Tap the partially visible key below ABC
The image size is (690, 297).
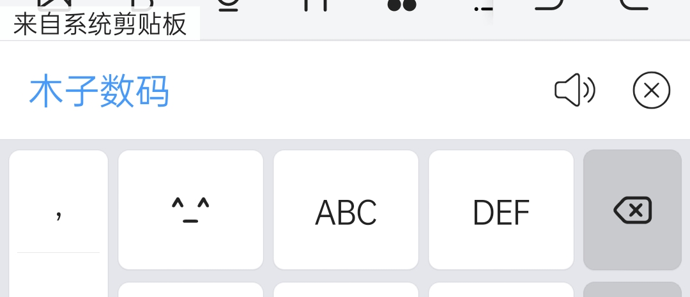(346, 289)
